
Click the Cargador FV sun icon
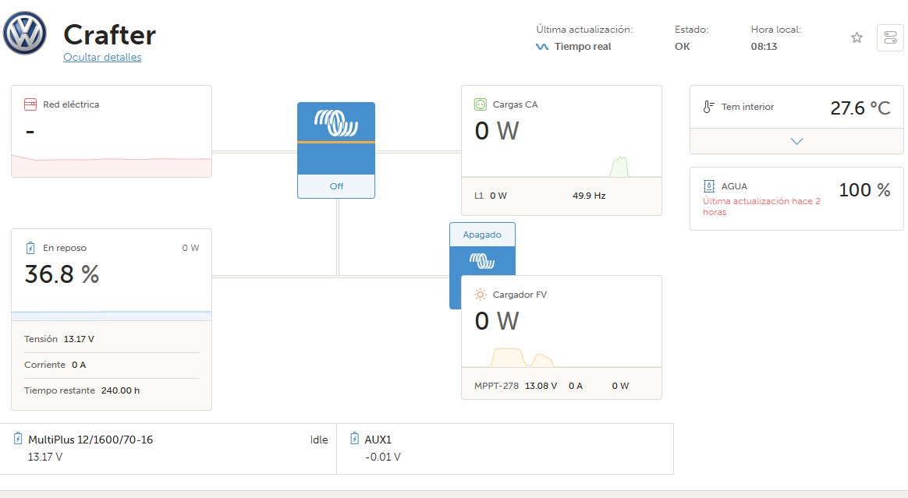(x=481, y=295)
